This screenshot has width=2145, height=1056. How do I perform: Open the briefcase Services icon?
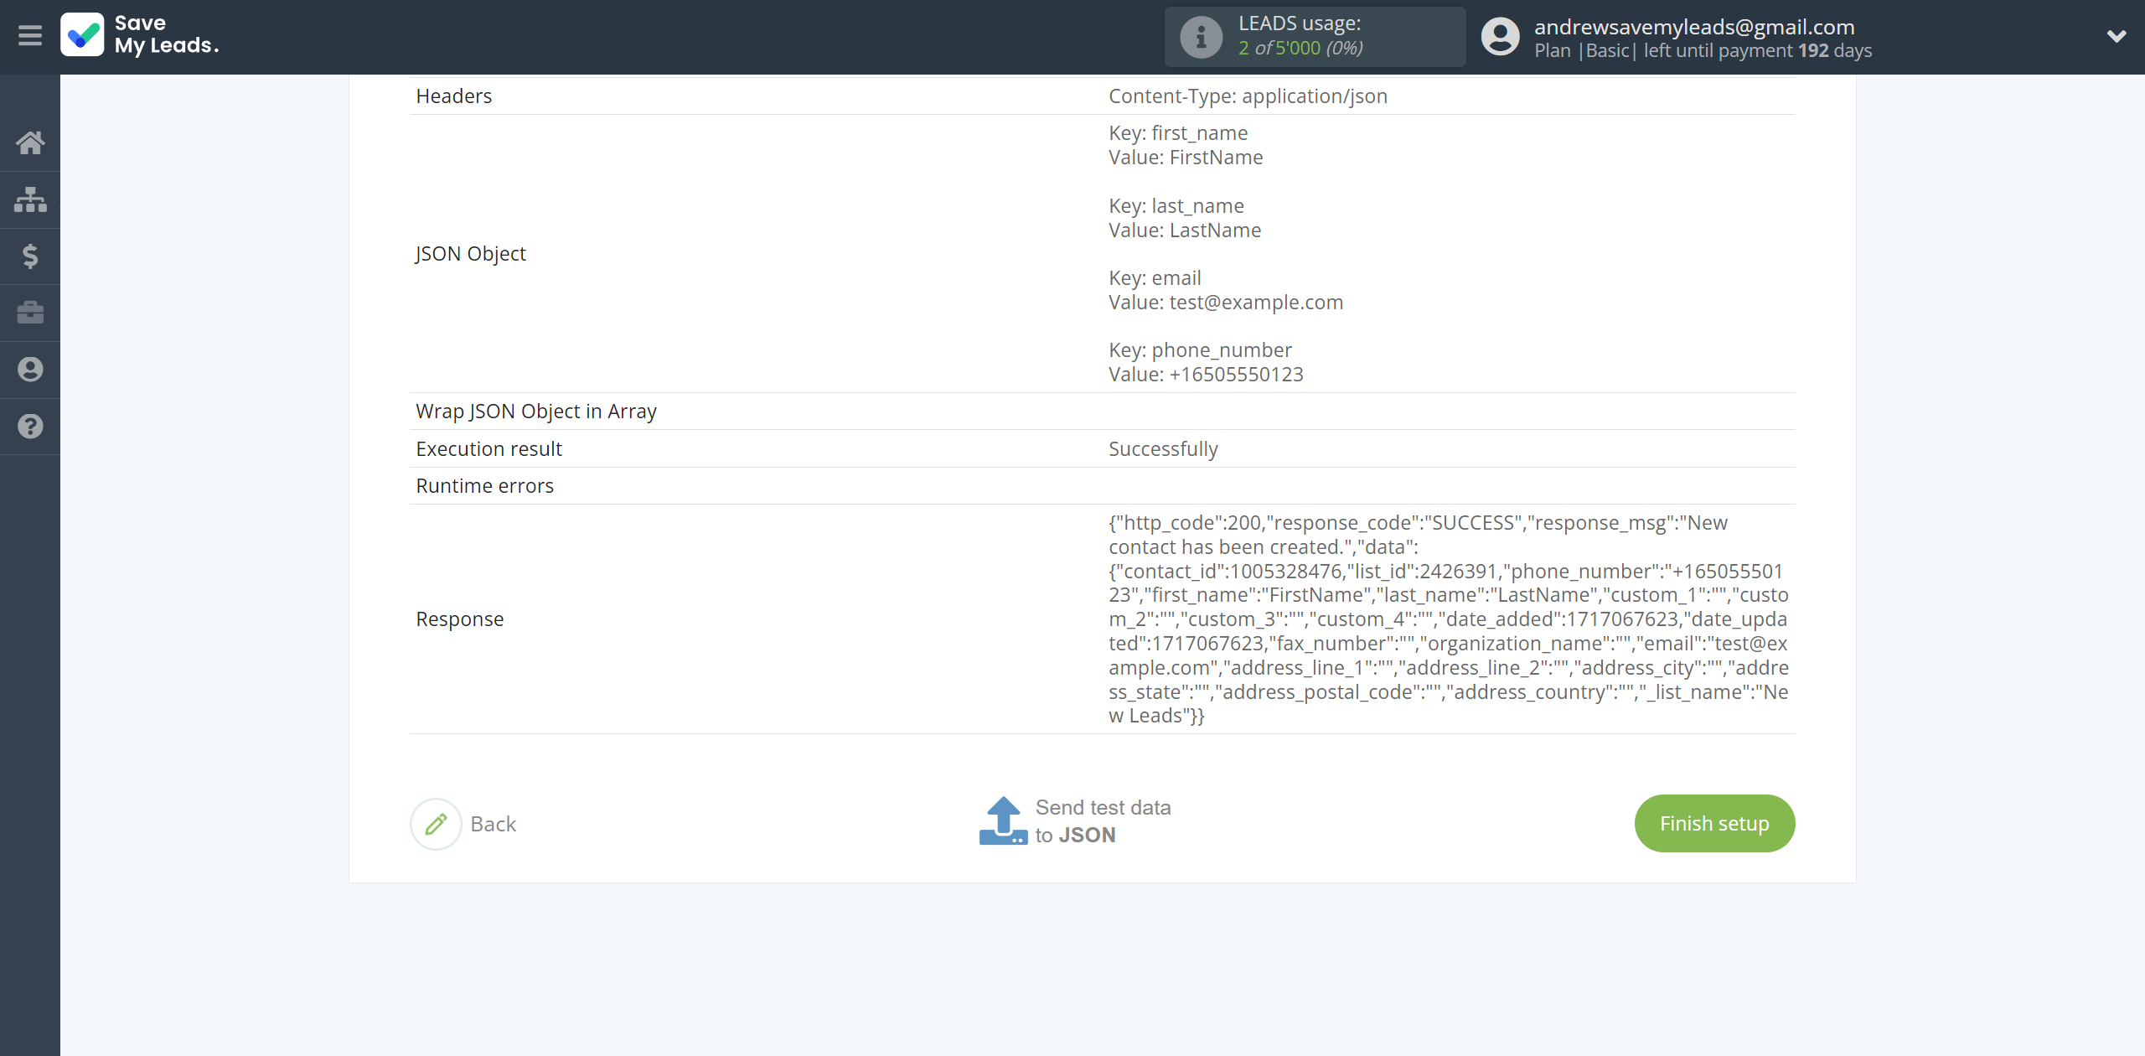pos(30,313)
